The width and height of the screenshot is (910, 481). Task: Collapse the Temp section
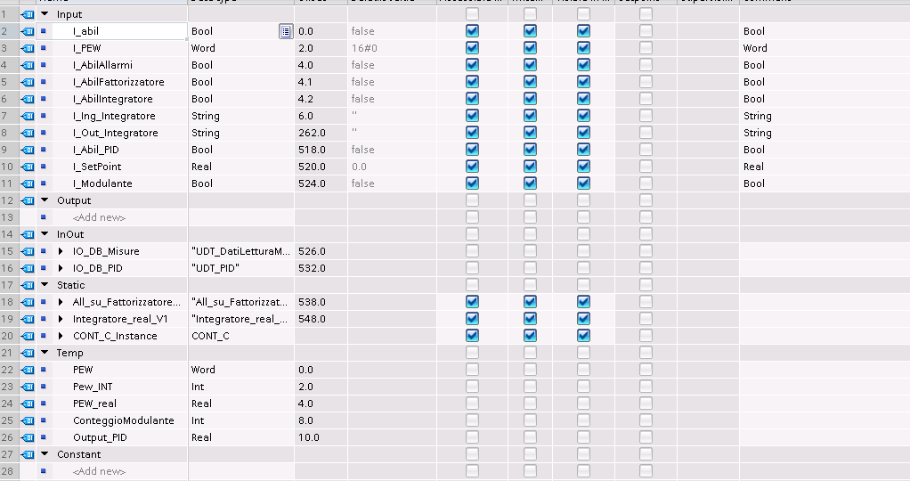[x=45, y=353]
